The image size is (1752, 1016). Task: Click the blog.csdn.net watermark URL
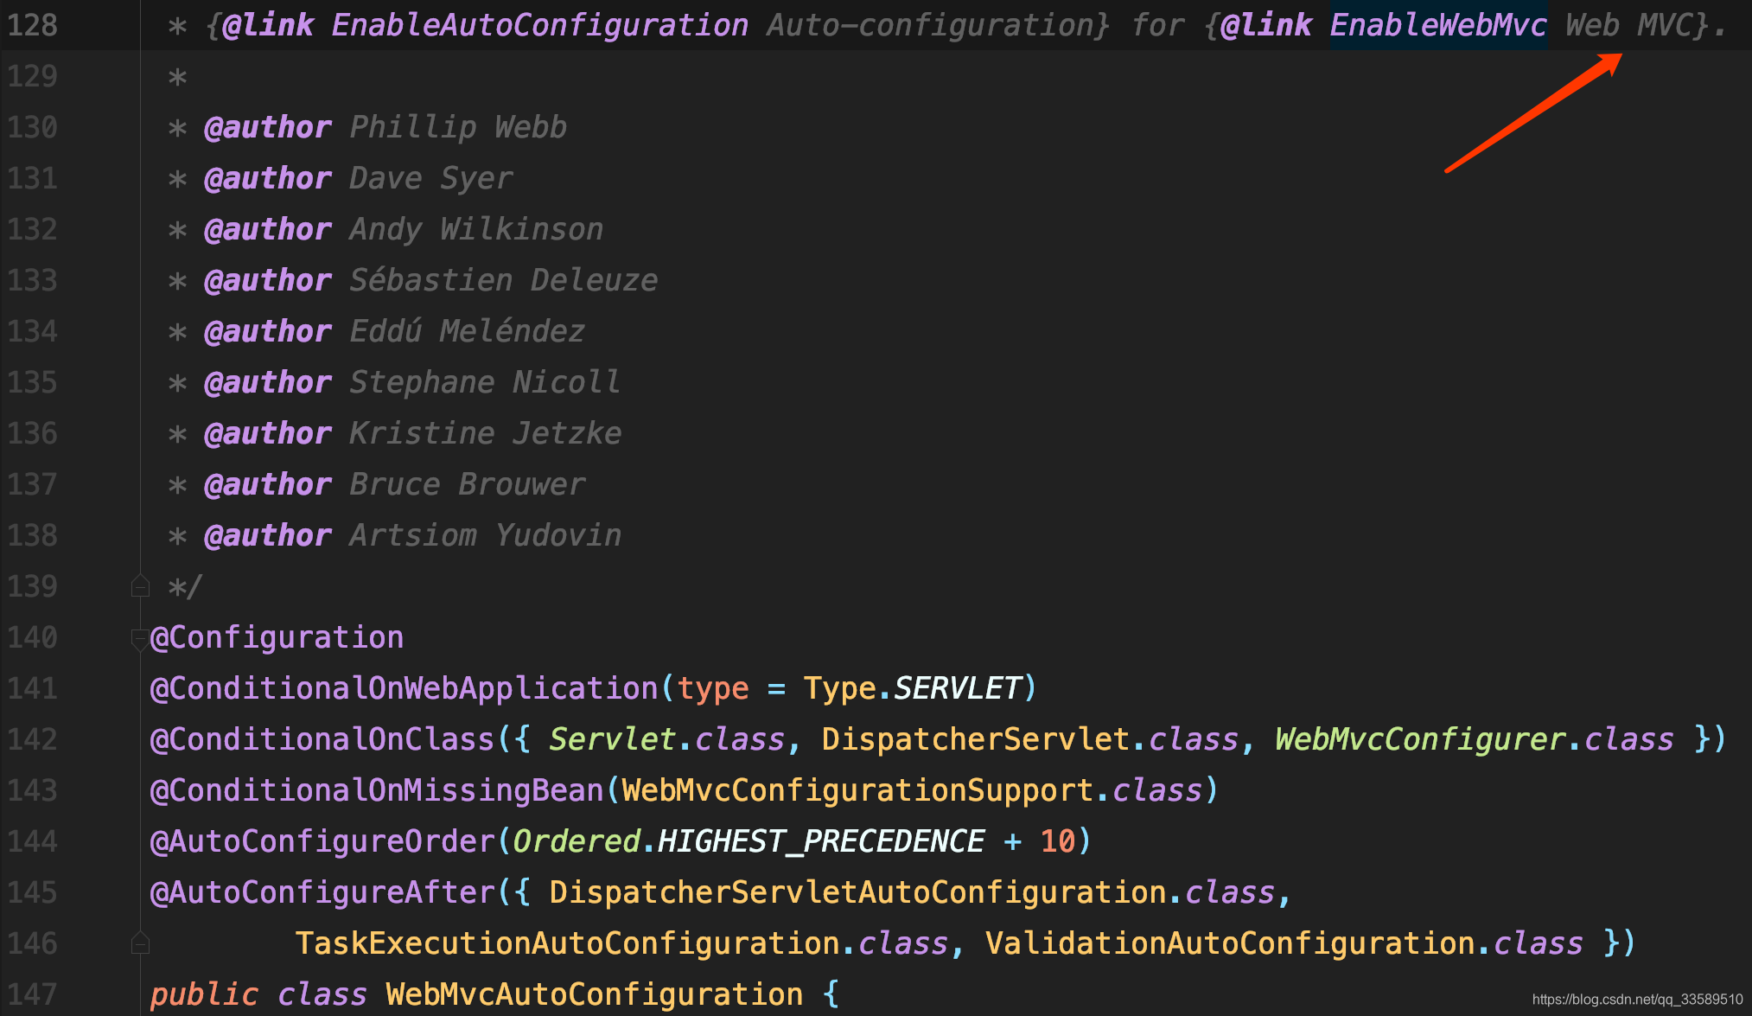(1637, 999)
